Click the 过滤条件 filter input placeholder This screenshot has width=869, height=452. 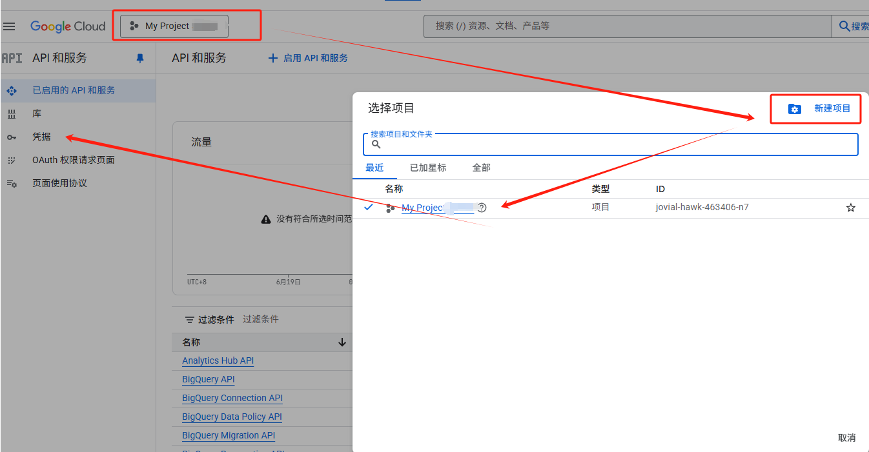point(261,319)
